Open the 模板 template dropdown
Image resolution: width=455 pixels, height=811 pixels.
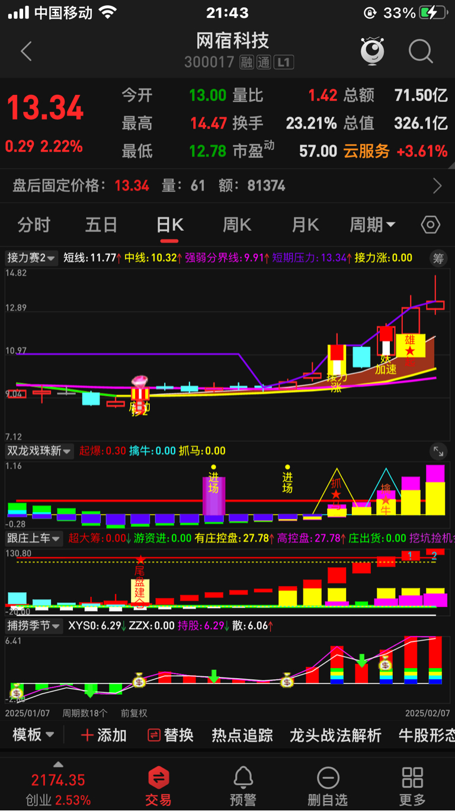pos(34,736)
